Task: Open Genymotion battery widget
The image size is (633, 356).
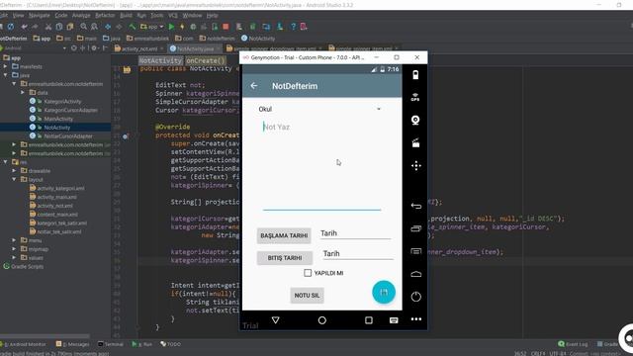Action: (x=415, y=75)
